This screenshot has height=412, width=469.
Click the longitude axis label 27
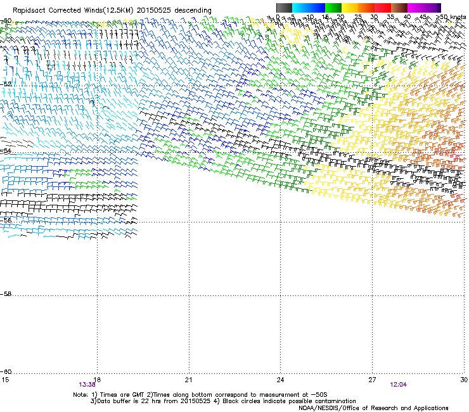coord(372,380)
